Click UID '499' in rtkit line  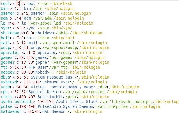click(22, 97)
